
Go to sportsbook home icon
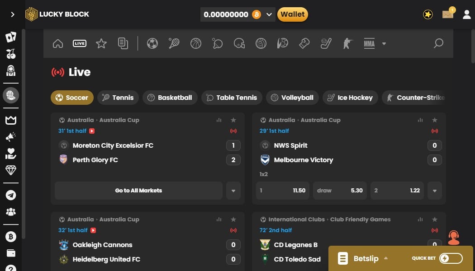(x=58, y=43)
